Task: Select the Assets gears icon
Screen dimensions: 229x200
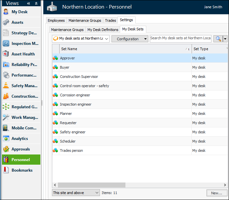Action: (6, 22)
